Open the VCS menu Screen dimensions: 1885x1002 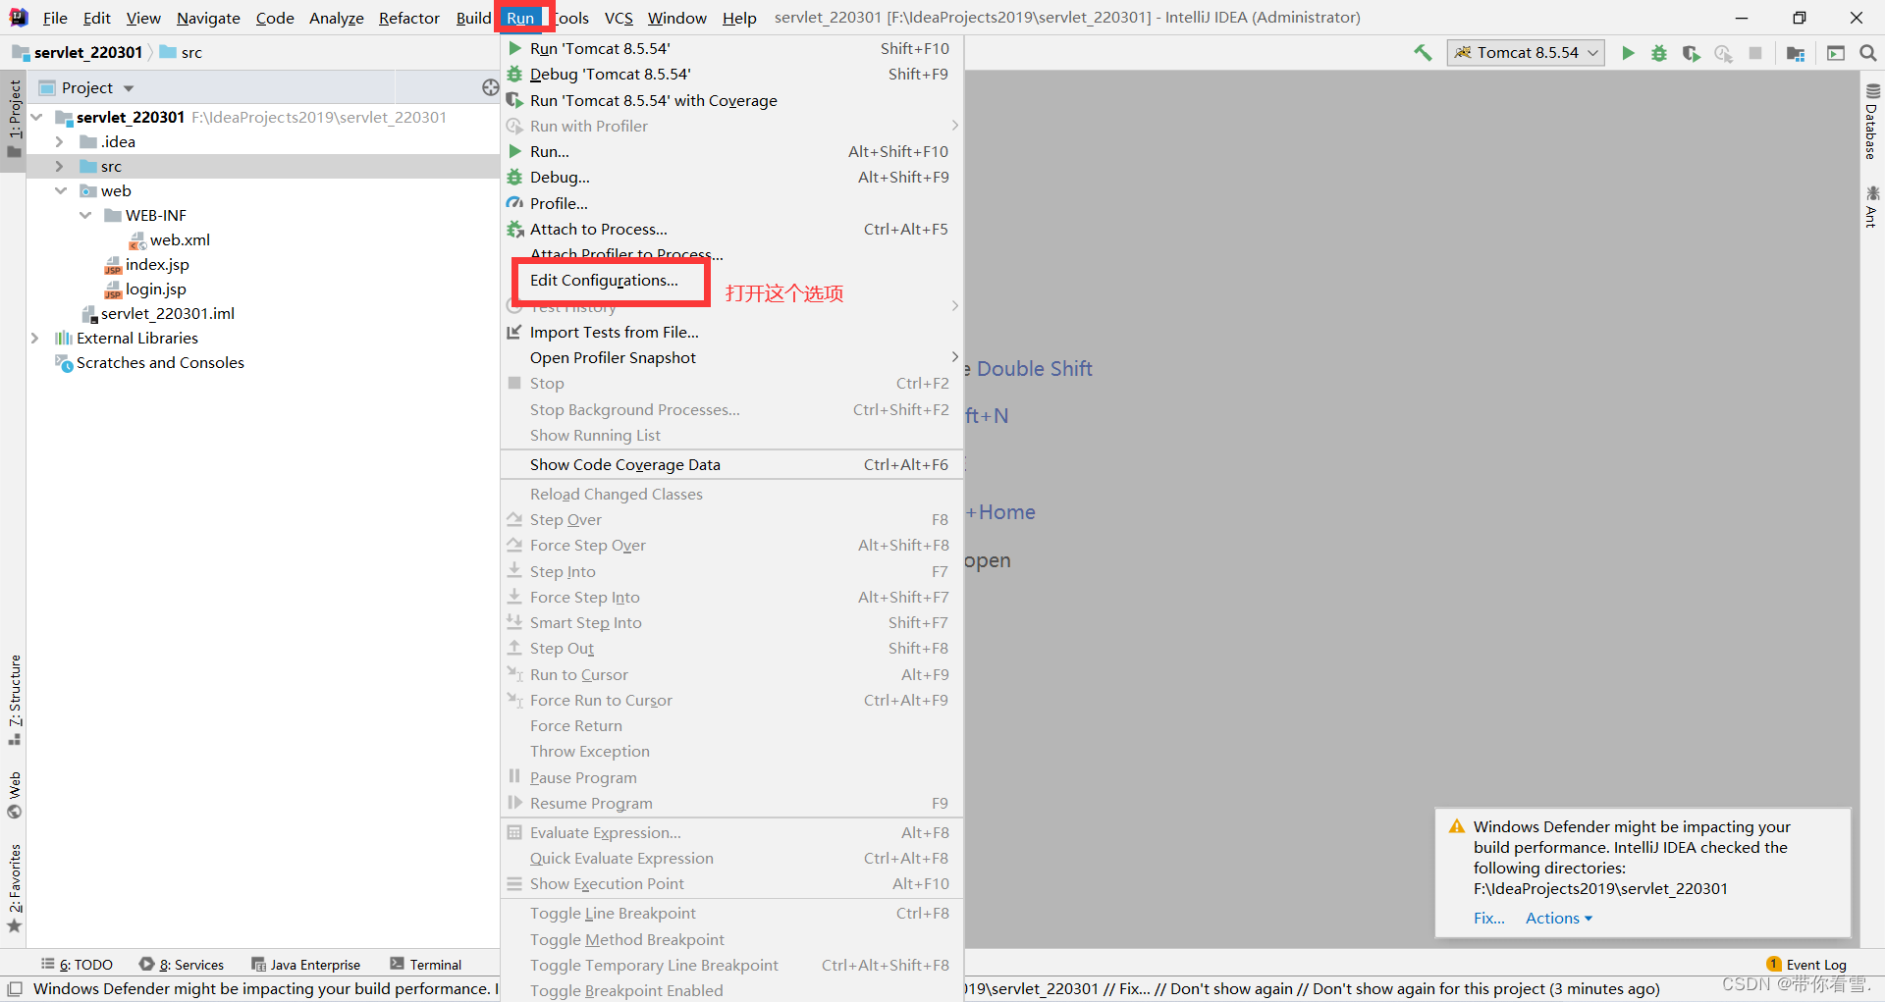[x=619, y=18]
